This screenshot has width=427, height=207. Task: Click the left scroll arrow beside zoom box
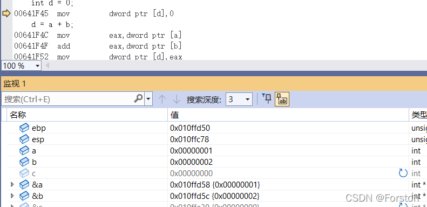pos(47,66)
